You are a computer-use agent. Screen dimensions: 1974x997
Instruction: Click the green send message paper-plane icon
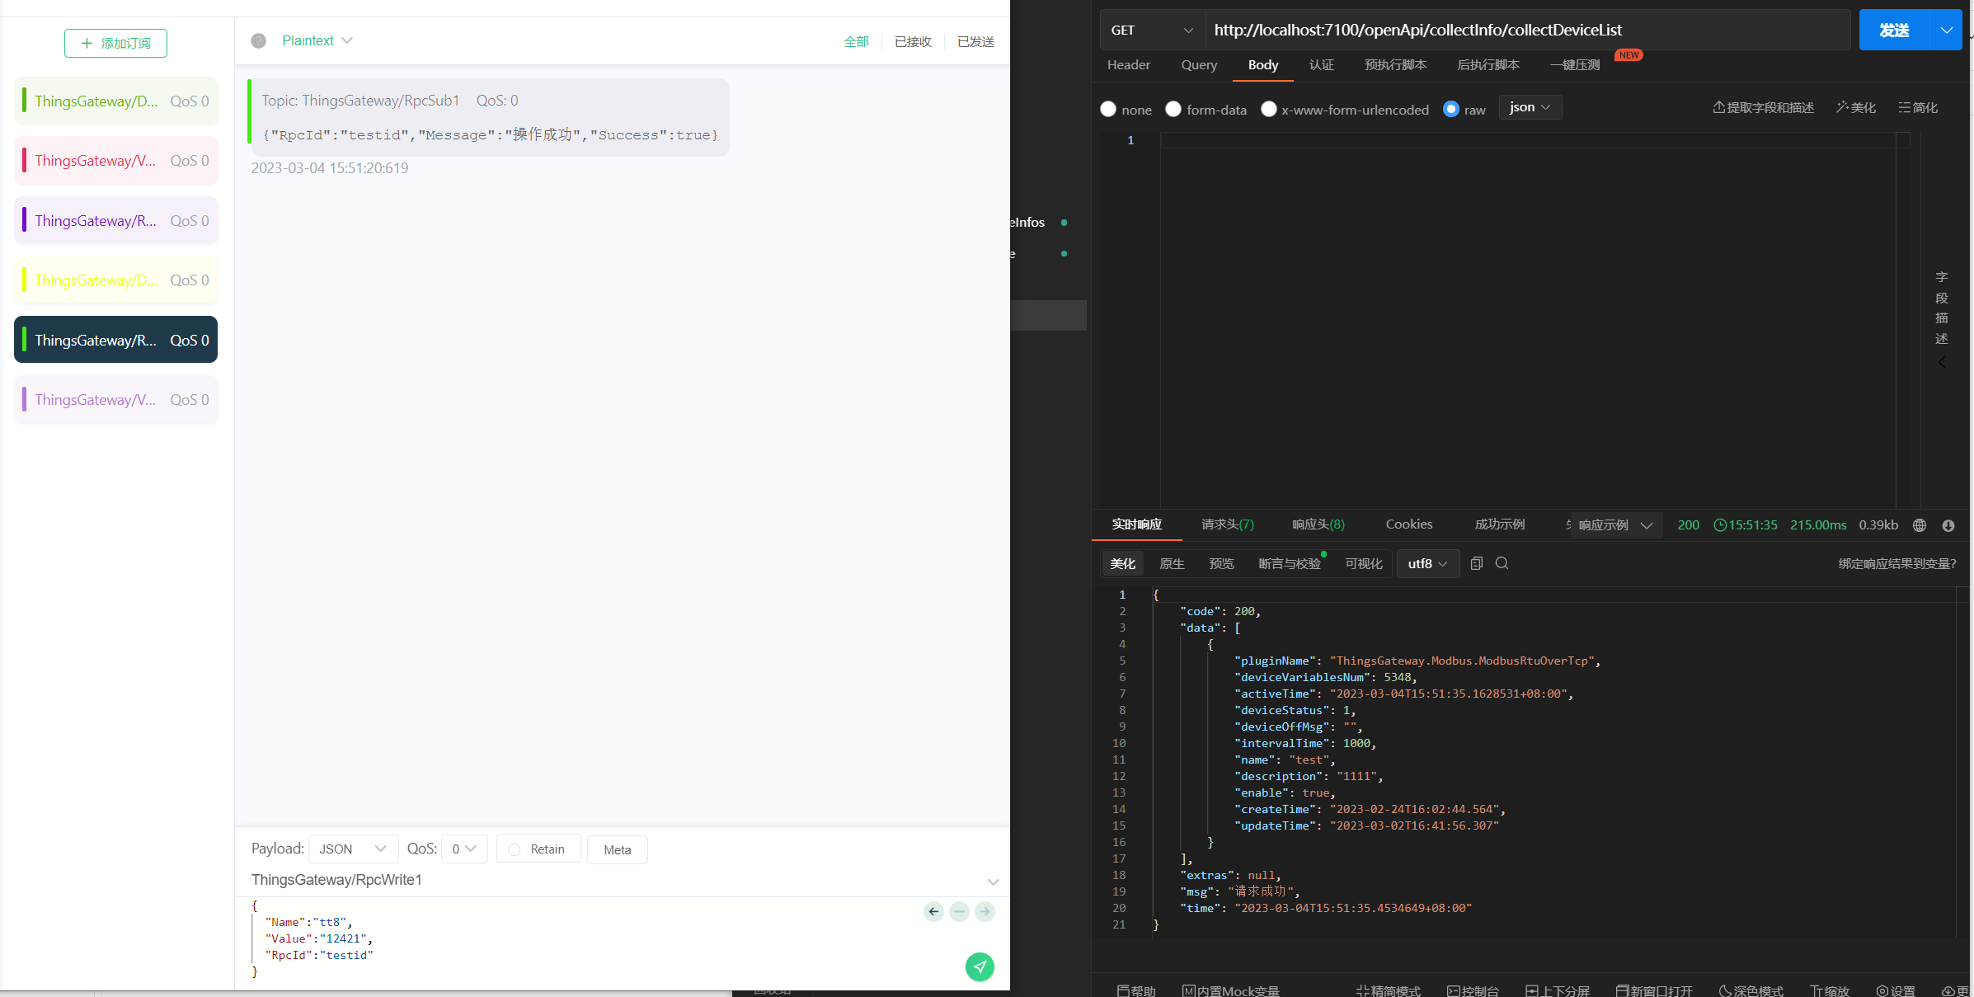click(x=980, y=966)
